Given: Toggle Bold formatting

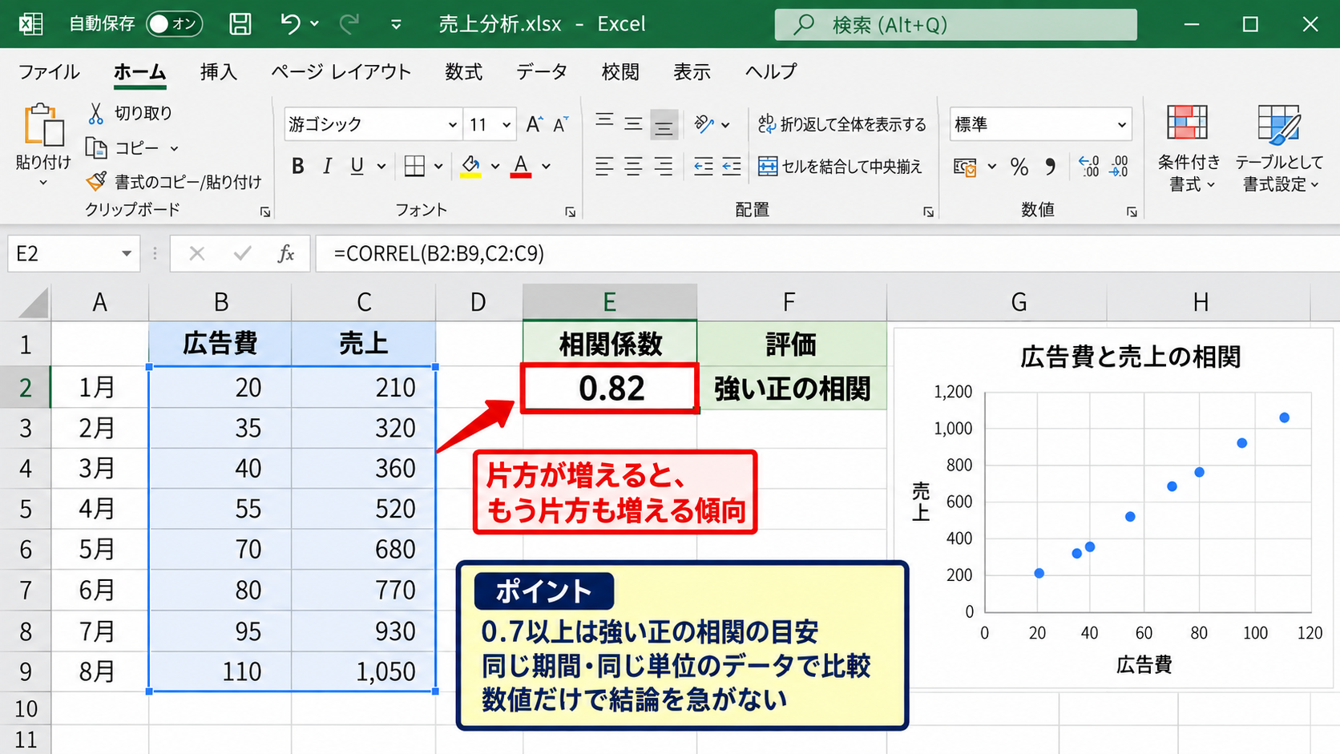Looking at the screenshot, I should pos(297,167).
